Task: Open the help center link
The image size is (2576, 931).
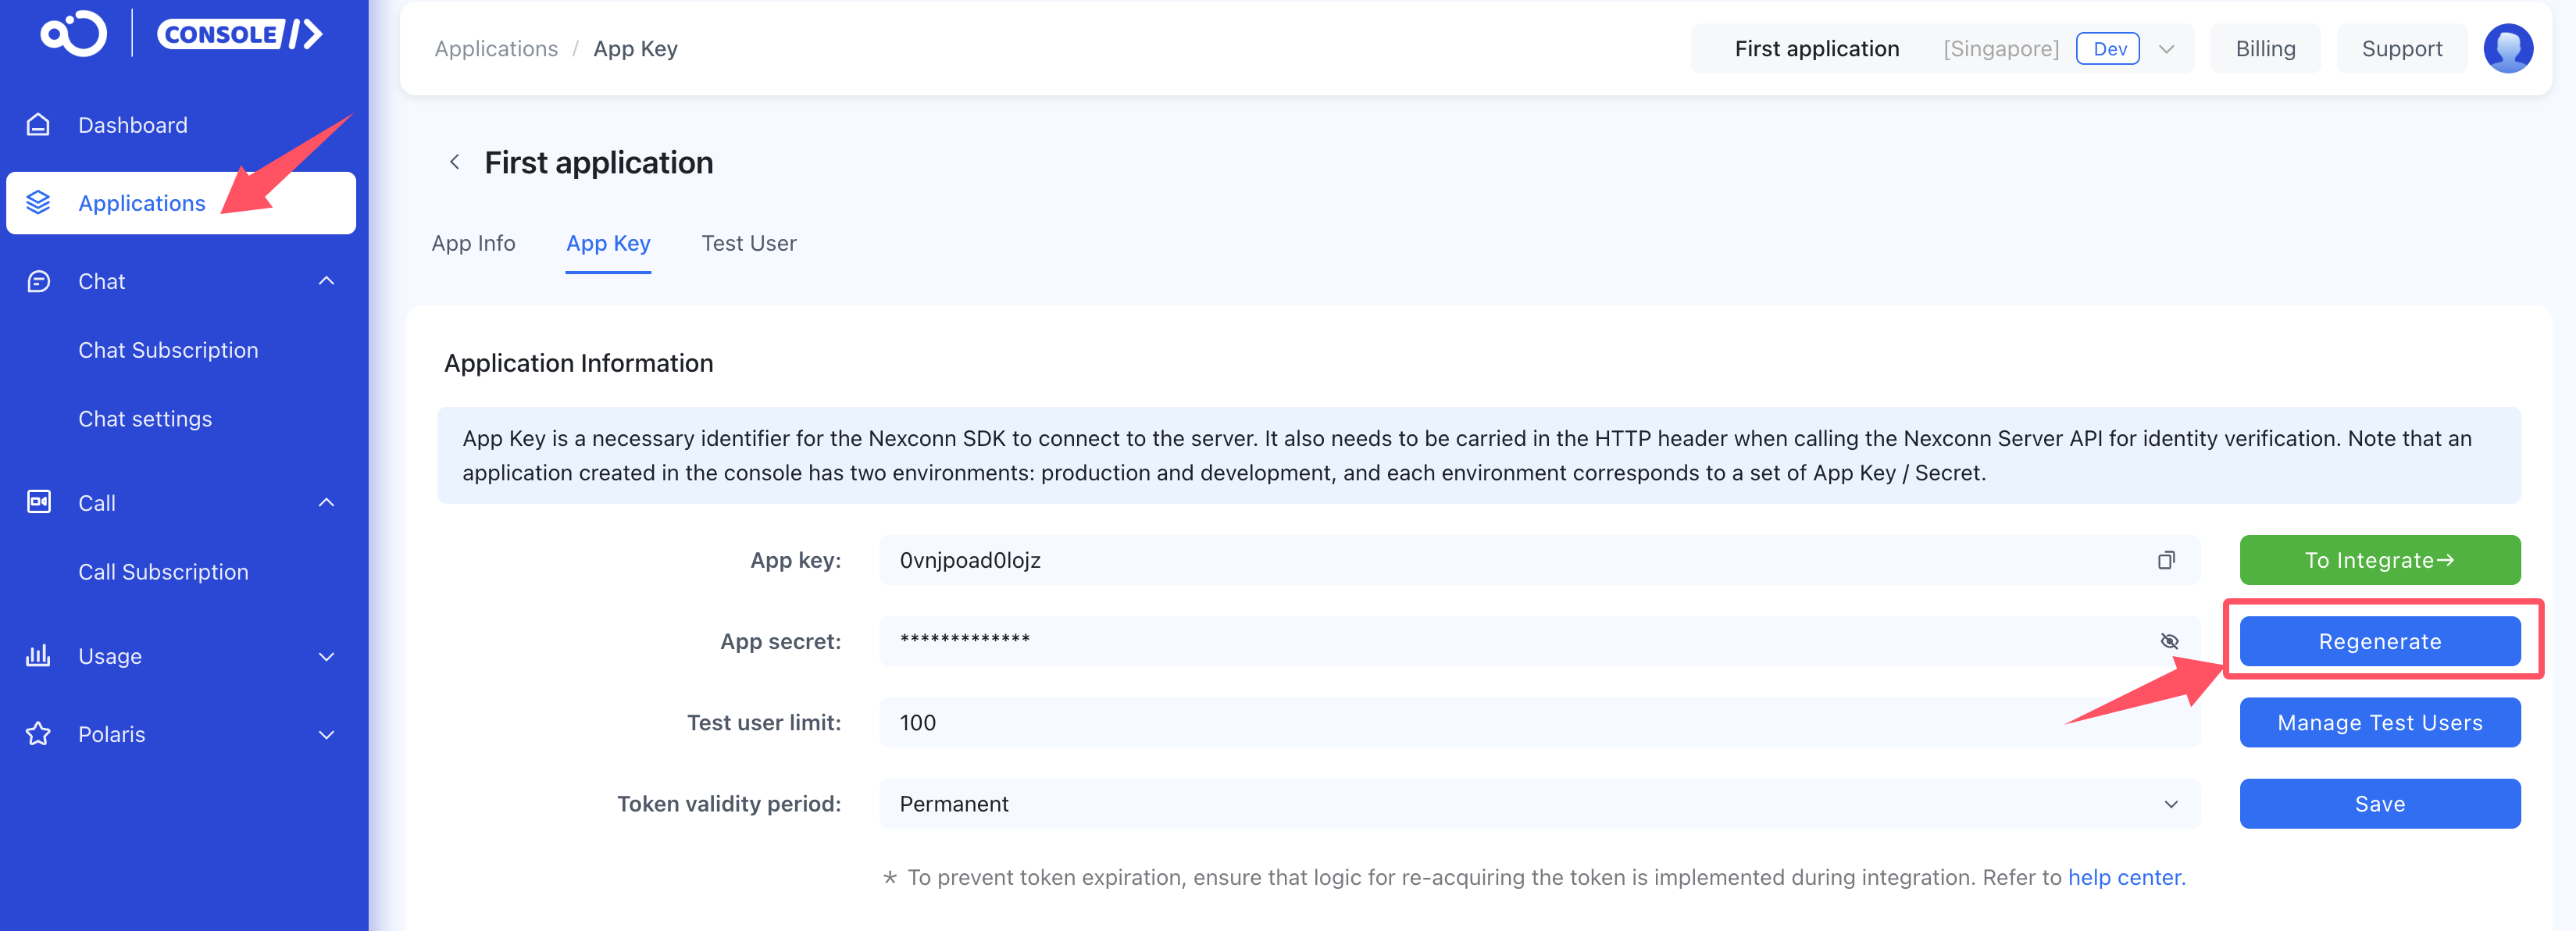Action: point(2125,877)
